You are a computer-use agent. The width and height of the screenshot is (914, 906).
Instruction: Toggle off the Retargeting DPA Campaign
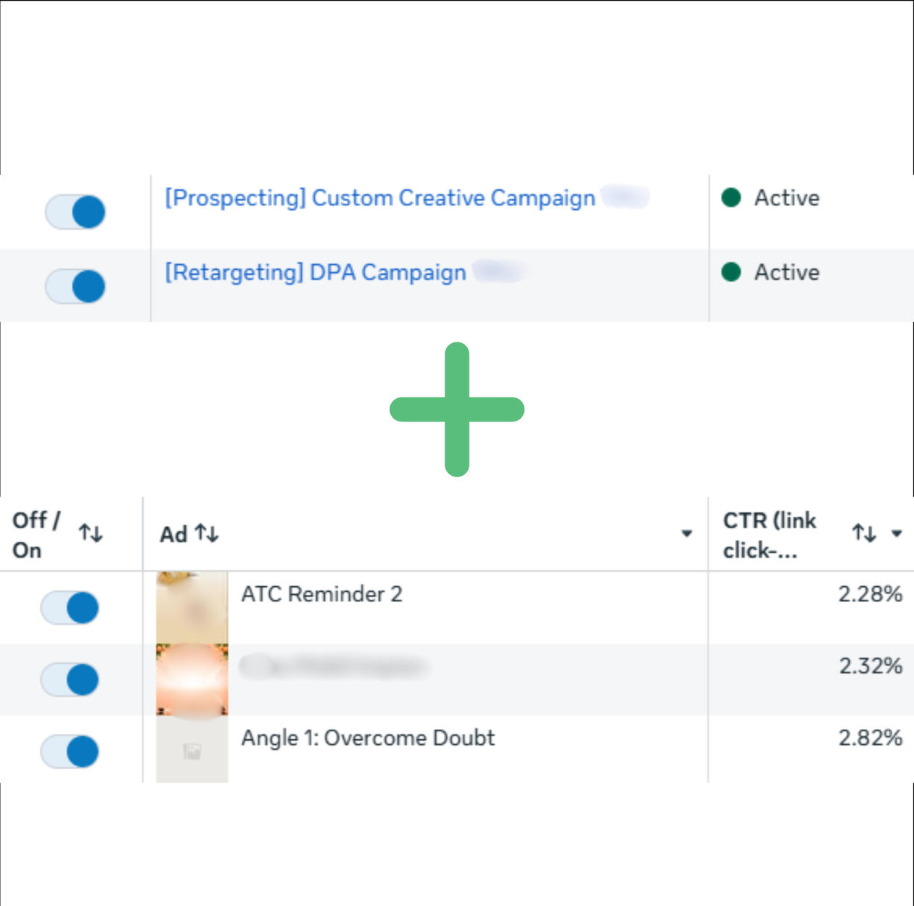[75, 286]
